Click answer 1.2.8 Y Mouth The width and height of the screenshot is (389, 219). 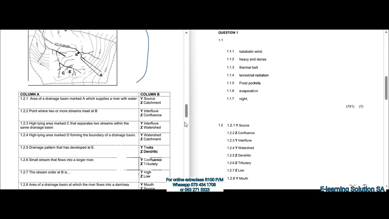[237, 179]
